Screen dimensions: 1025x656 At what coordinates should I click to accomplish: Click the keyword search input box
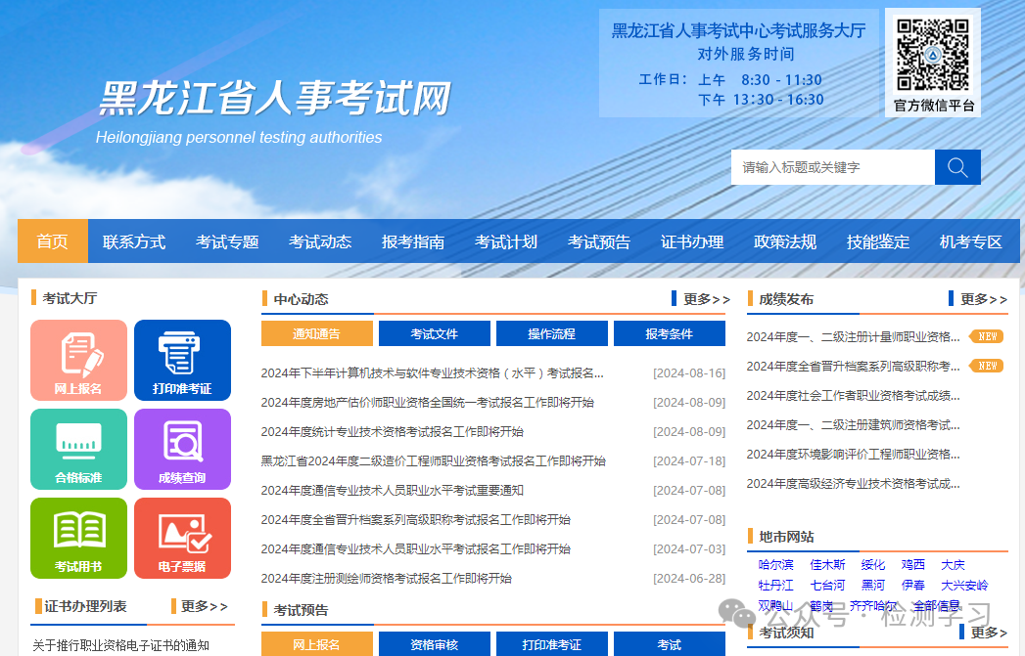832,166
